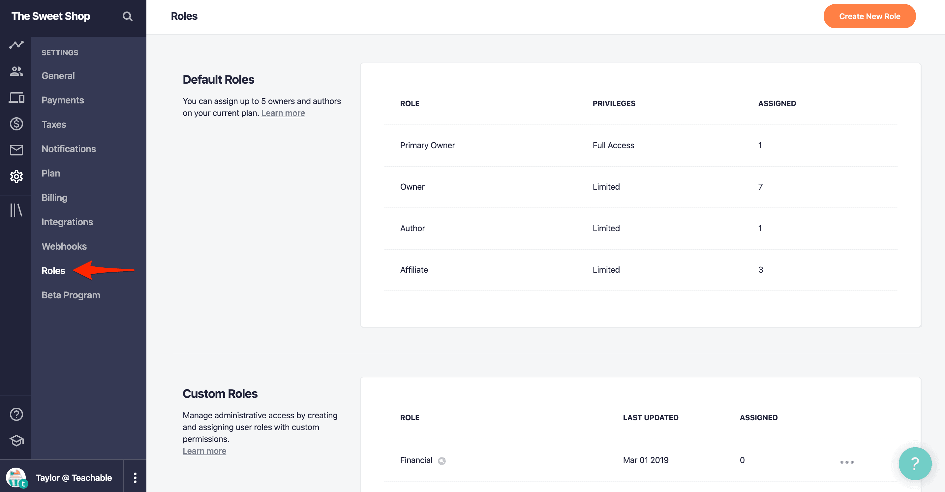Go to Beta Program settings
Viewport: 945px width, 492px height.
71,295
